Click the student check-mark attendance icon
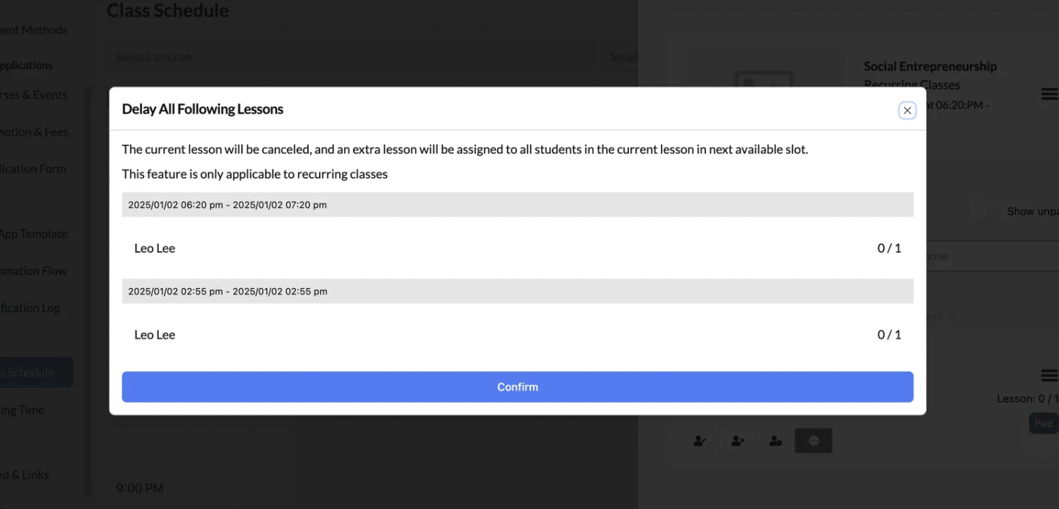The width and height of the screenshot is (1059, 509). click(700, 441)
